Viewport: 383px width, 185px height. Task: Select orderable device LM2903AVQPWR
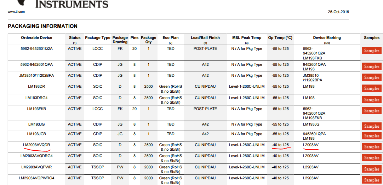(x=37, y=167)
